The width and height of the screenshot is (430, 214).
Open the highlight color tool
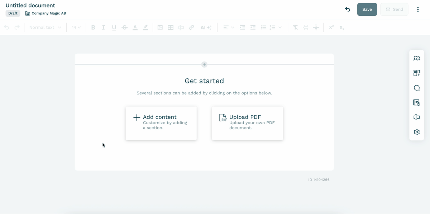(x=145, y=27)
